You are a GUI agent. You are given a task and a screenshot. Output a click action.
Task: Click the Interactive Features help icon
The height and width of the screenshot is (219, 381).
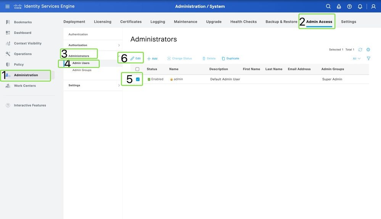[8, 105]
